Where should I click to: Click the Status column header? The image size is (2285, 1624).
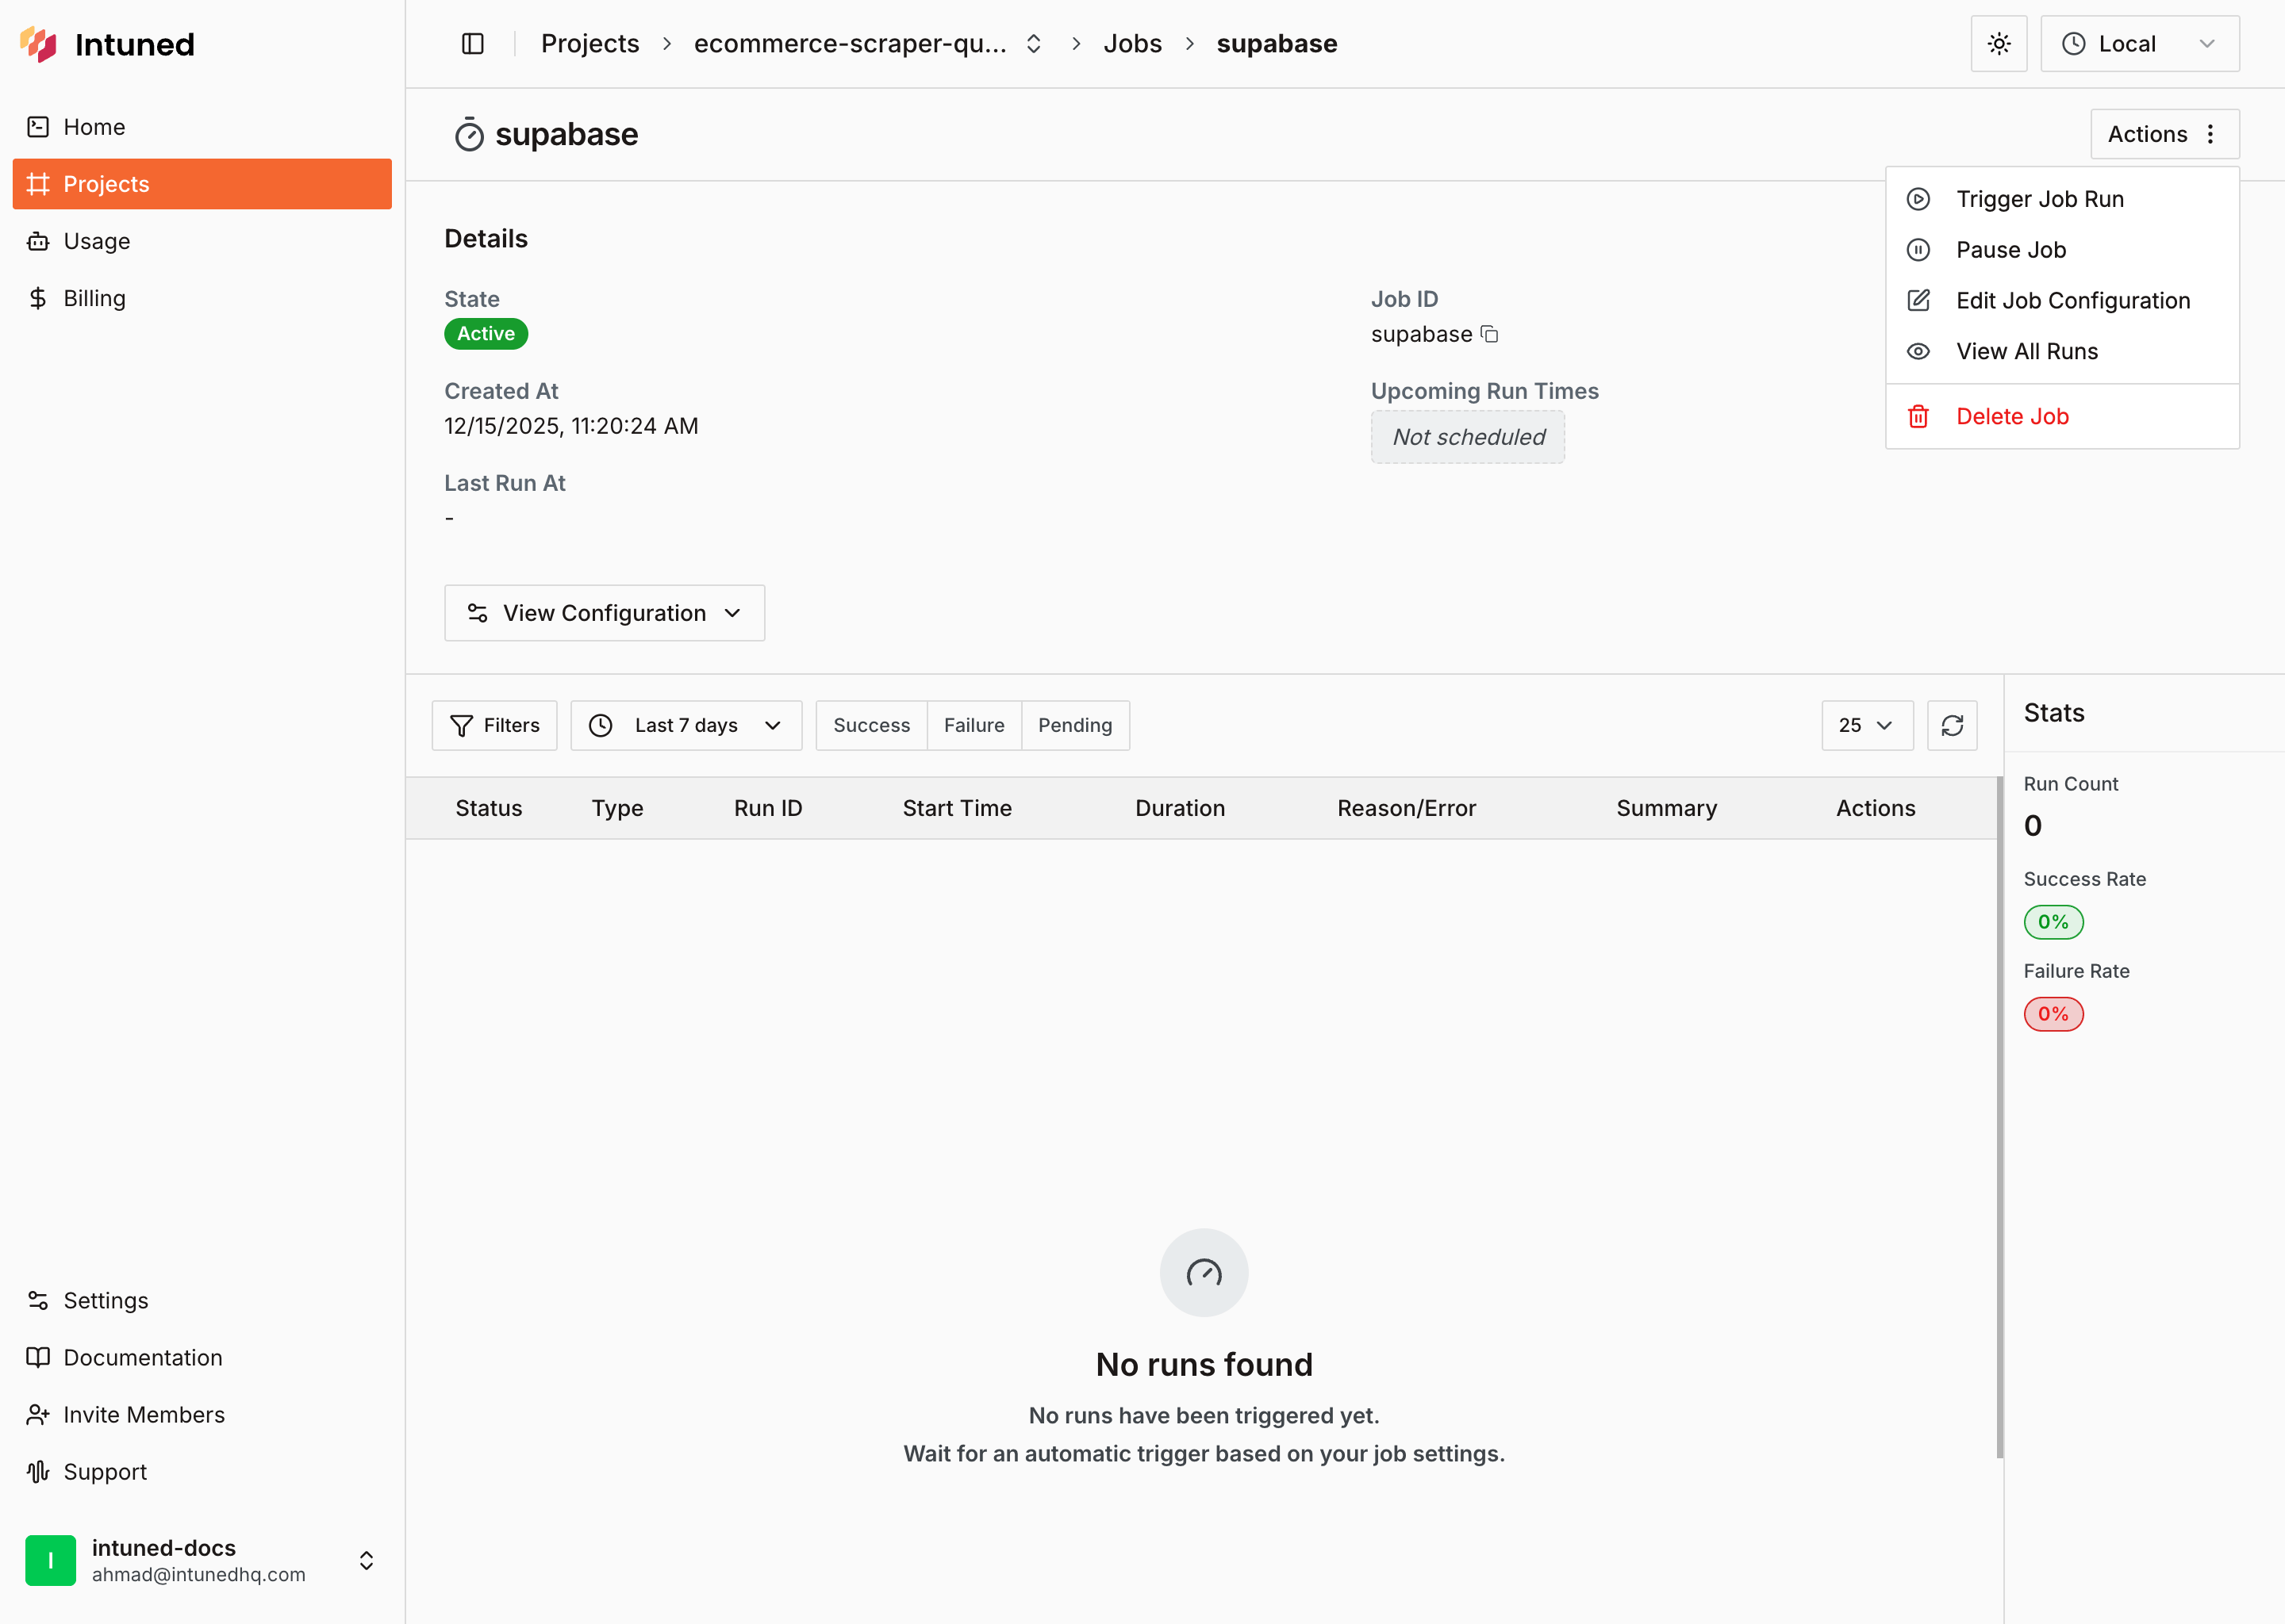pos(488,808)
